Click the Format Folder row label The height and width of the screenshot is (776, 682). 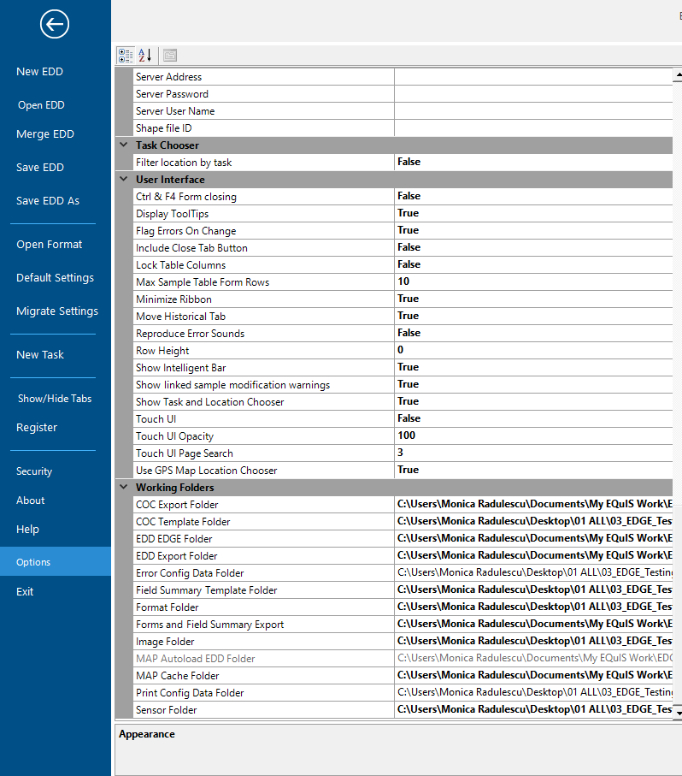click(167, 607)
